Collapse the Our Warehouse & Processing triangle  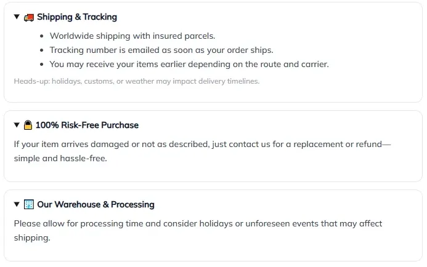click(x=17, y=204)
